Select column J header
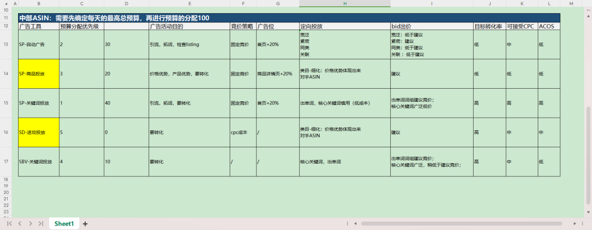 (489, 3)
